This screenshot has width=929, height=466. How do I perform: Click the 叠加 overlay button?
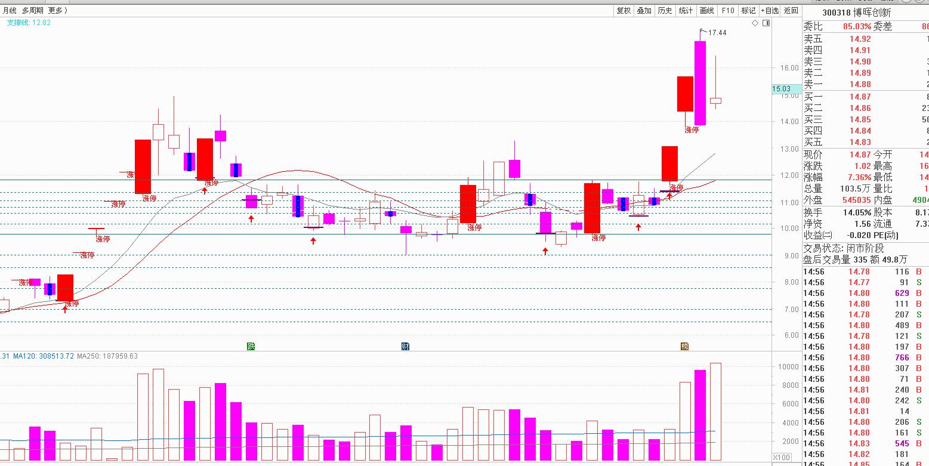(644, 10)
